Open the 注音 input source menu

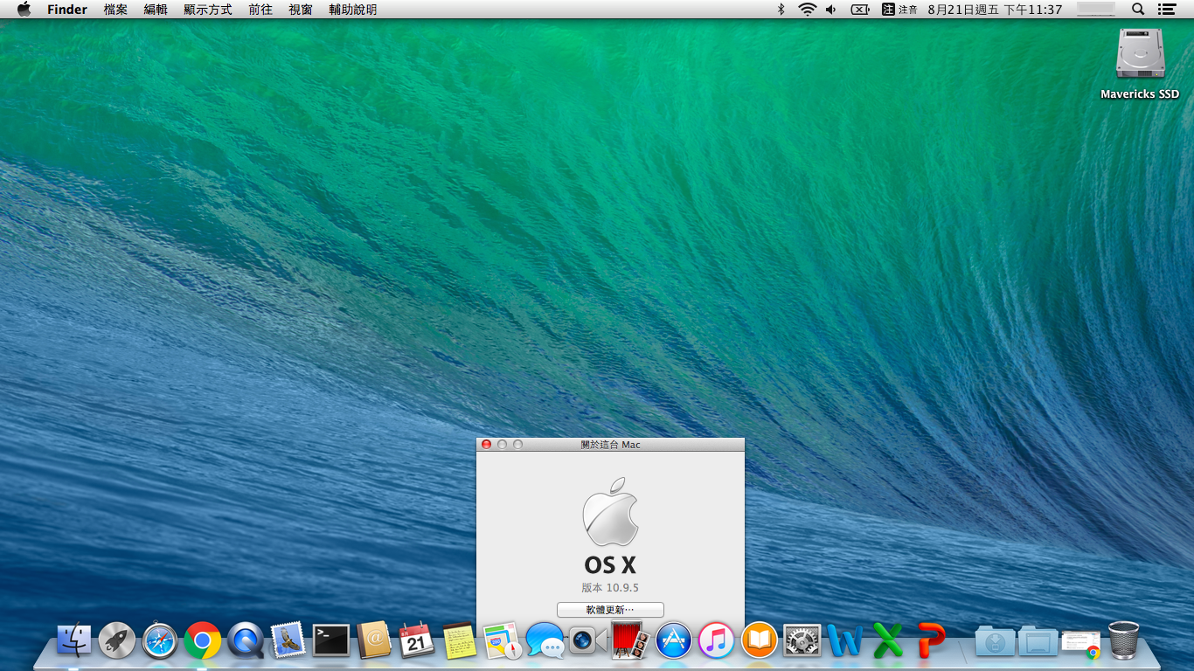[x=899, y=10]
